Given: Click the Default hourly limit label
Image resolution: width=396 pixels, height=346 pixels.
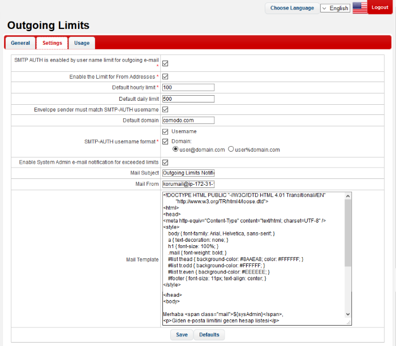Looking at the screenshot, I should tap(134, 87).
